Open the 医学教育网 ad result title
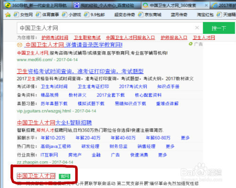Screen dimensions: 236x188 (74, 45)
